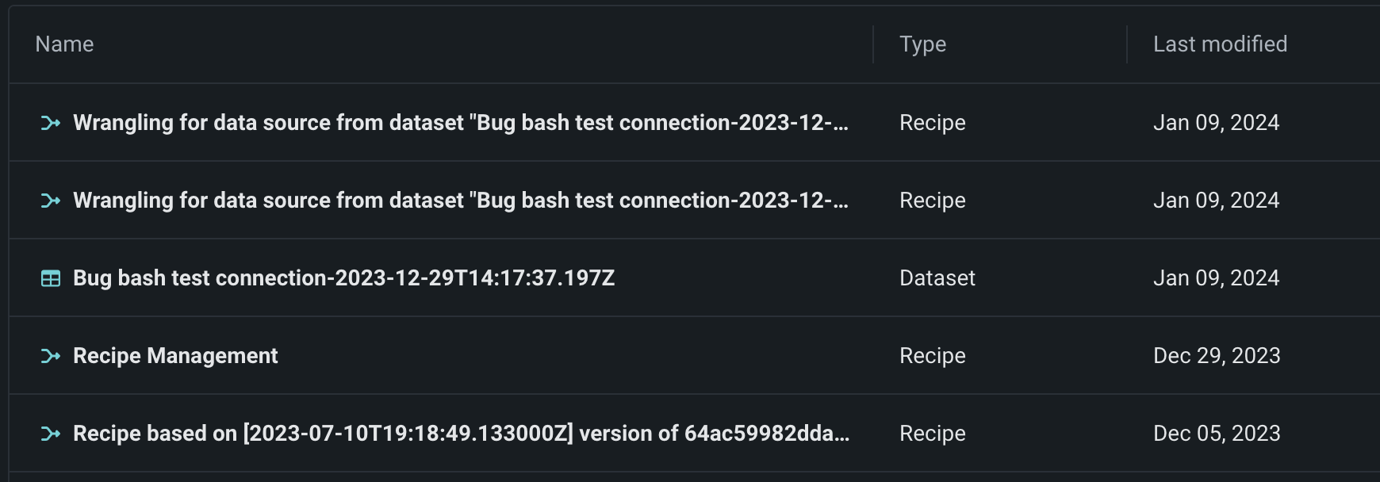Click the dataset table icon for Bug bash
The width and height of the screenshot is (1380, 482).
tap(51, 278)
